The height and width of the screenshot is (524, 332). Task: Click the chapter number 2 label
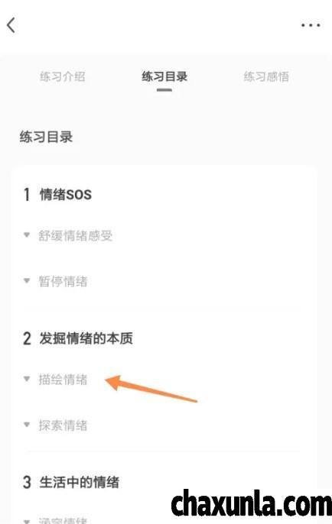click(x=27, y=338)
